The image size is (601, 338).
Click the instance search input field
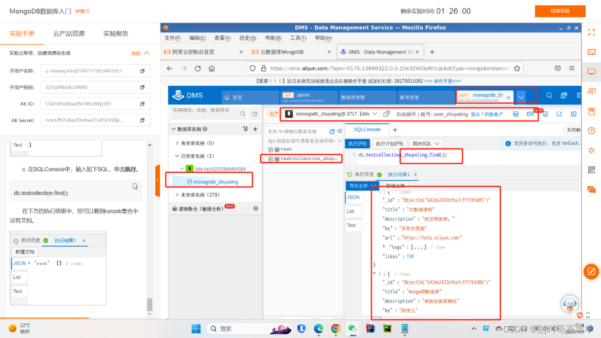[204, 114]
